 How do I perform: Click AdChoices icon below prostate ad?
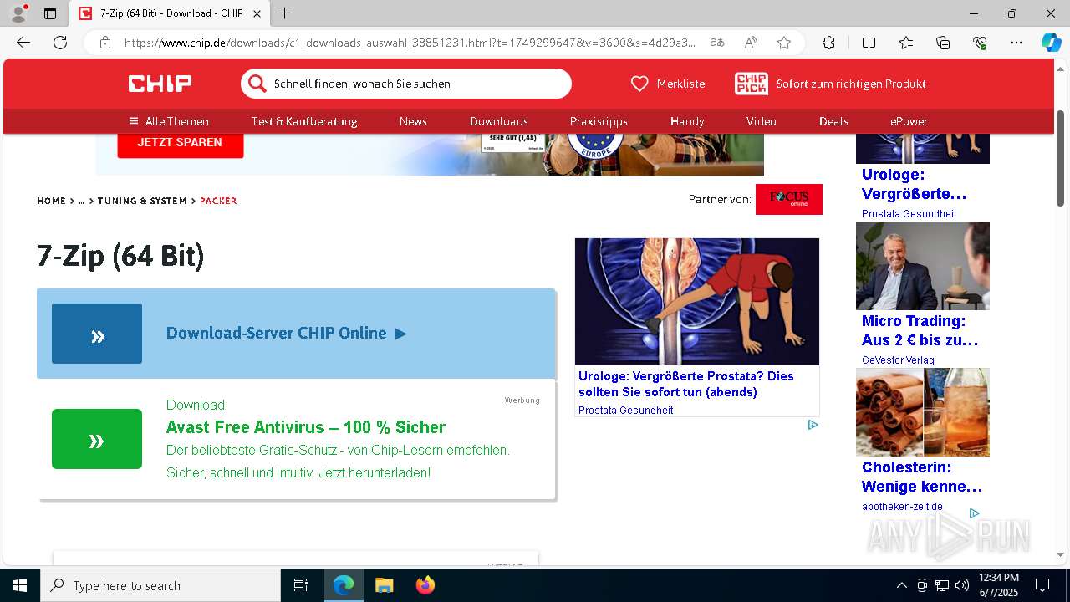(813, 425)
